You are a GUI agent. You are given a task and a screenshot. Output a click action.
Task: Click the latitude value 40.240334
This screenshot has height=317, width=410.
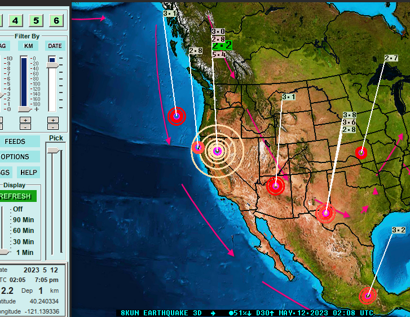coord(44,301)
